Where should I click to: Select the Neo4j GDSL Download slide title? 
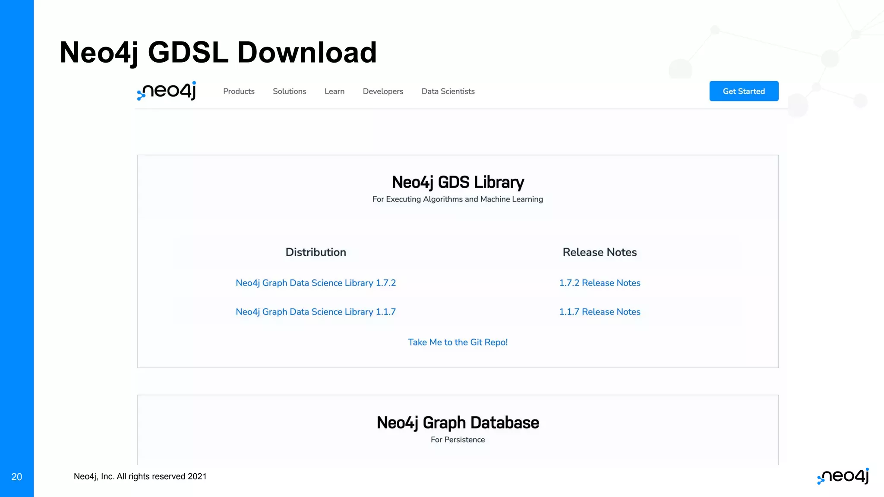click(x=218, y=53)
